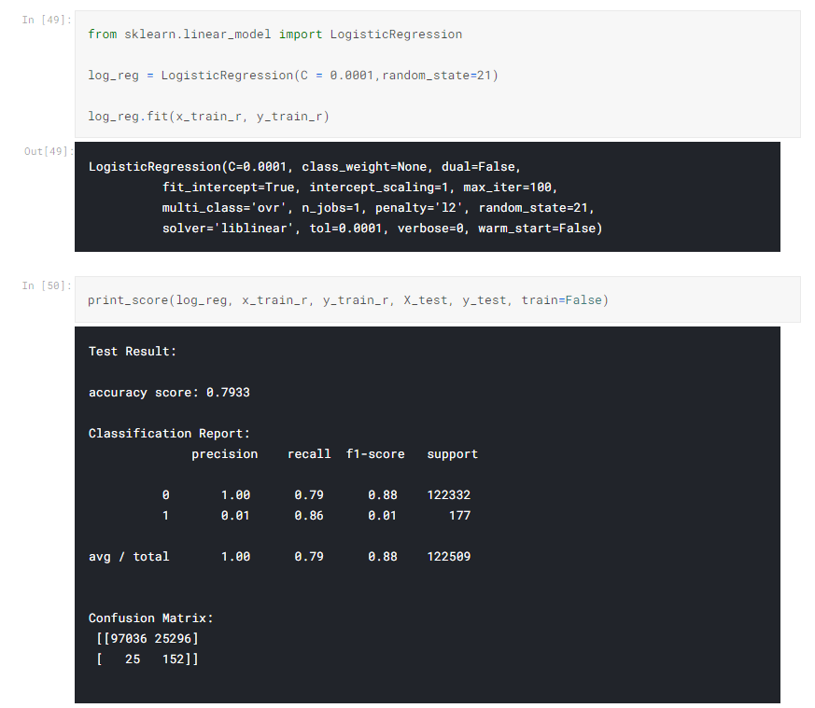Screen dimensions: 815x708
Task: Click the "multi_class='ovr'" output line
Action: pos(378,208)
